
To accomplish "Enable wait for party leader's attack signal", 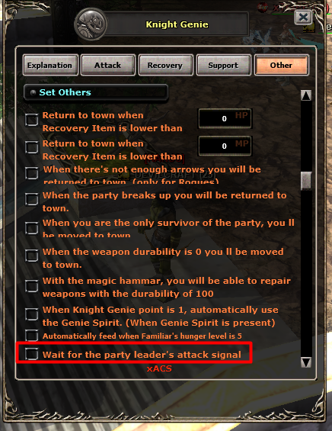I will [x=32, y=354].
